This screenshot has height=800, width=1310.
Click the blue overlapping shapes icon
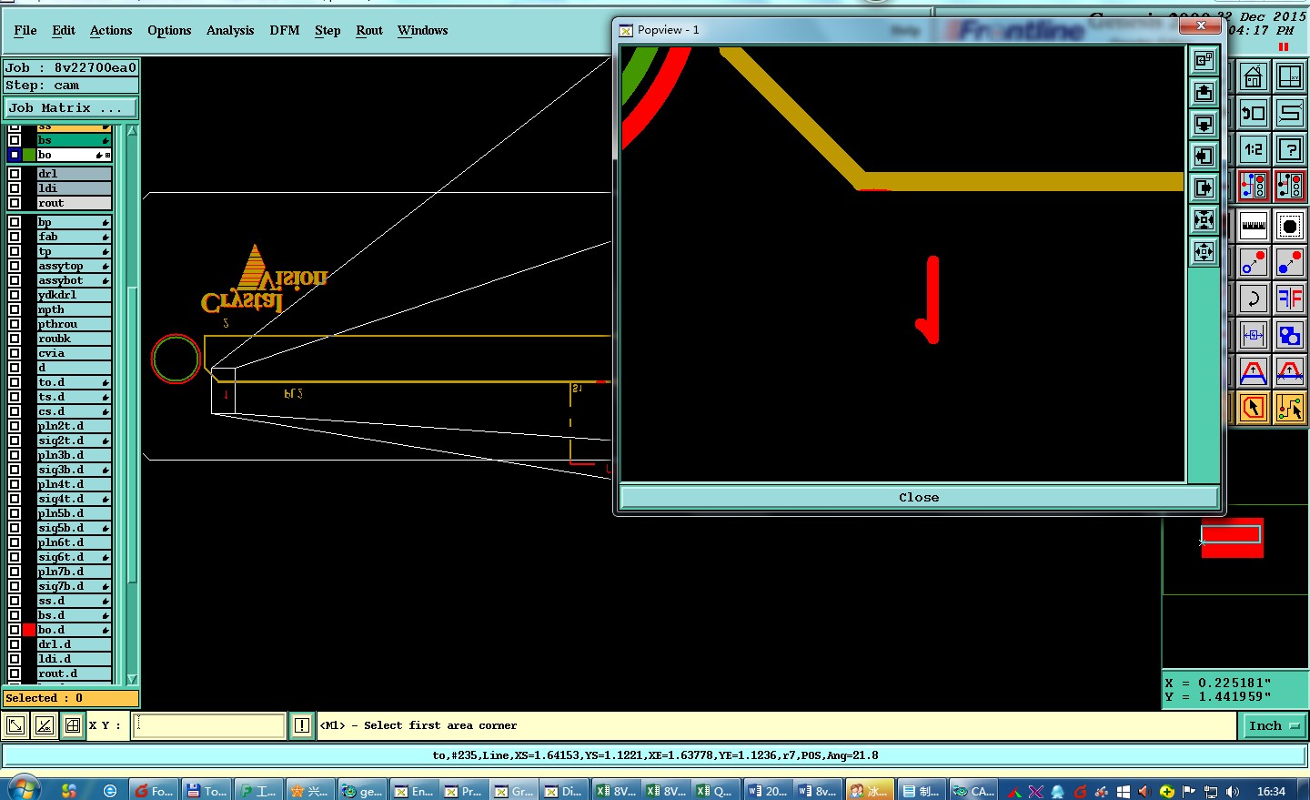click(1289, 335)
